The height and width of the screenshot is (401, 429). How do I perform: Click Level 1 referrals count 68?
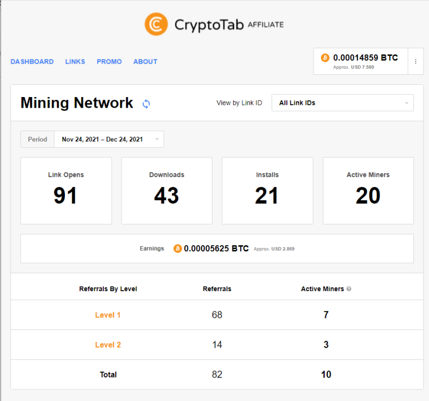[217, 315]
